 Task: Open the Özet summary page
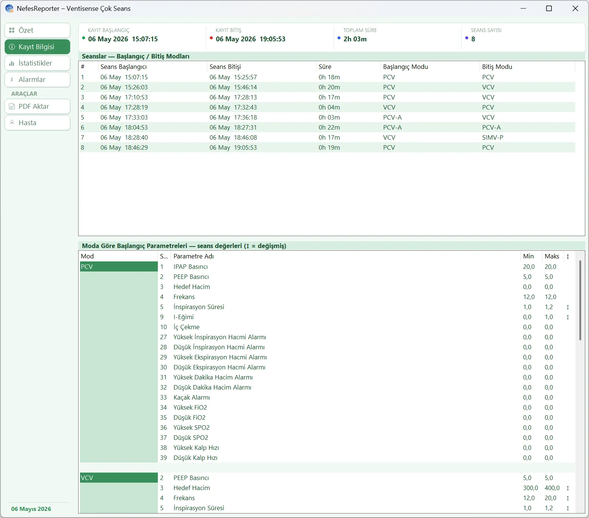[37, 31]
